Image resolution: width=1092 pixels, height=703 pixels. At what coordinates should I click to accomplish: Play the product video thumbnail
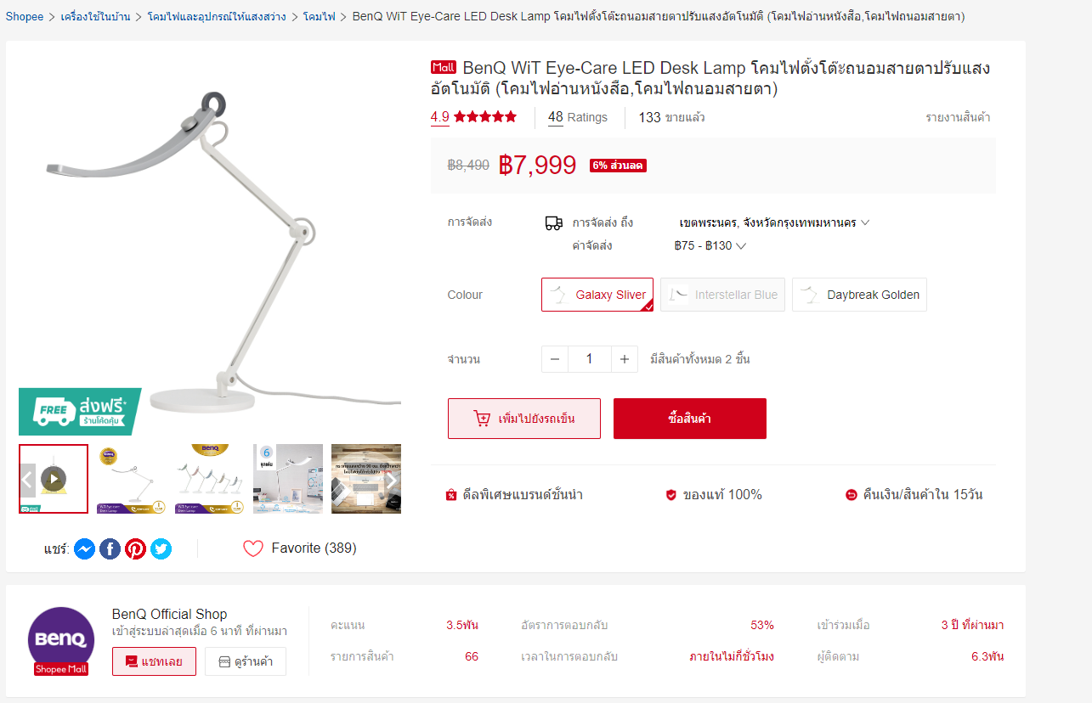[x=54, y=479]
